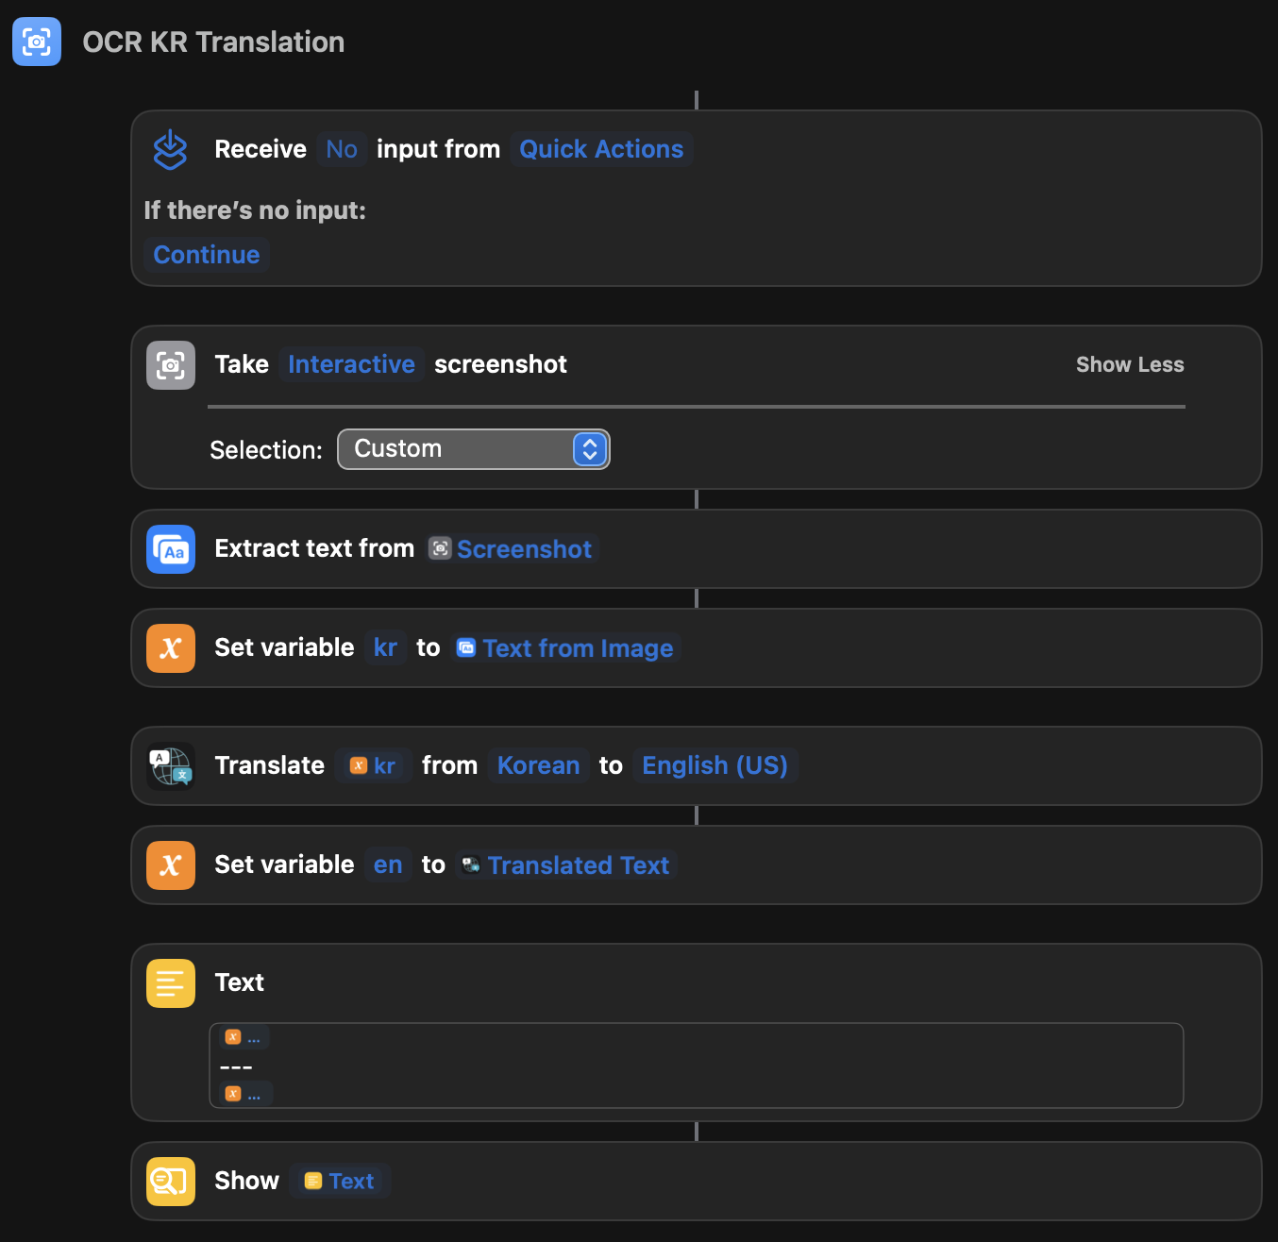This screenshot has width=1278, height=1242.
Task: Click the Extract text action icon
Action: [170, 549]
